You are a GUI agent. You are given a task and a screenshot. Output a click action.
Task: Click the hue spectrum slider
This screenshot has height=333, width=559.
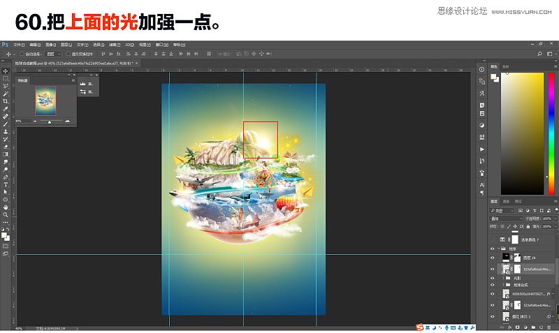(551, 133)
